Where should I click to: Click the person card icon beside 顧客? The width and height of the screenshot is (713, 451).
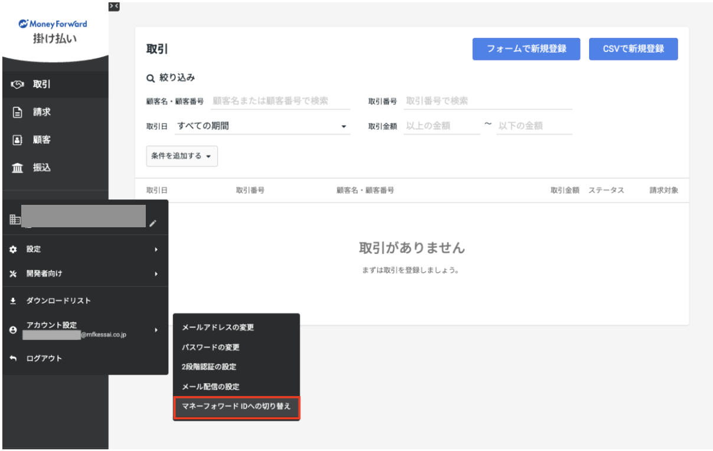[x=17, y=140]
